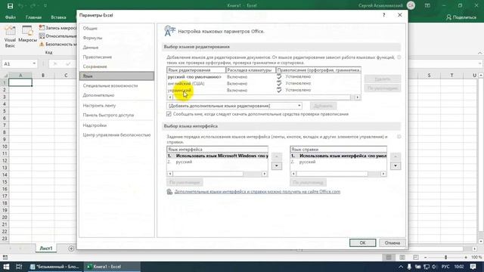Click the ribbon display options icon
Screen dimensions: 484x272
427,5
